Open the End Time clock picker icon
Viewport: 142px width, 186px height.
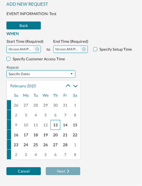point(84,49)
